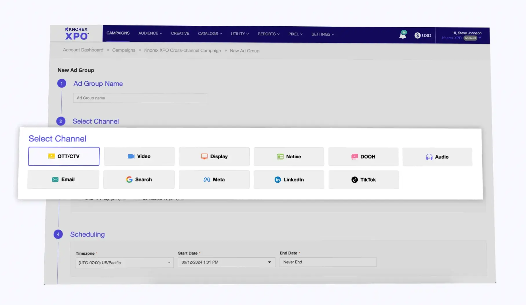Pick the Email channel
Viewport: 526px width, 305px height.
(63, 179)
